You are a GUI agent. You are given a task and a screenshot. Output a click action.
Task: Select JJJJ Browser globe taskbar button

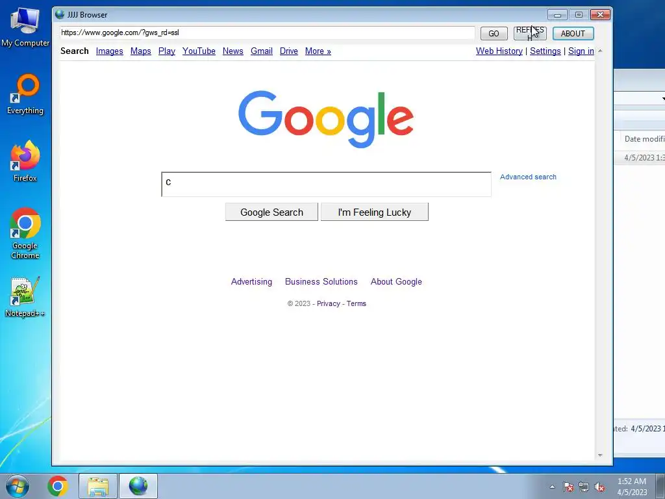(138, 486)
